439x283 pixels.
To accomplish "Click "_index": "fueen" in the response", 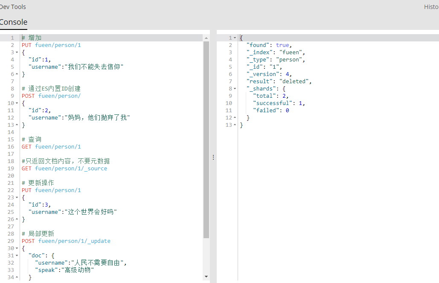I will click(x=276, y=53).
